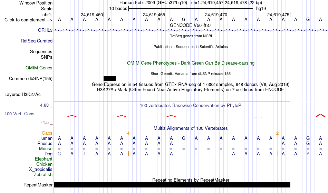Click the hg19 label beside the scale bar
The height and width of the screenshot is (193, 328).
261,9
